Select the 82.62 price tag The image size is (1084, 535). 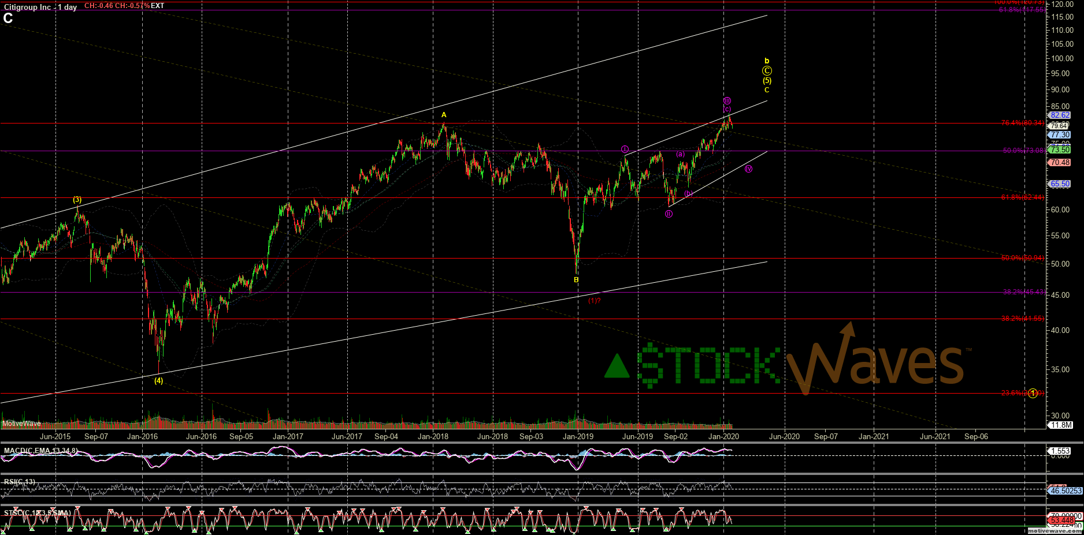1060,115
